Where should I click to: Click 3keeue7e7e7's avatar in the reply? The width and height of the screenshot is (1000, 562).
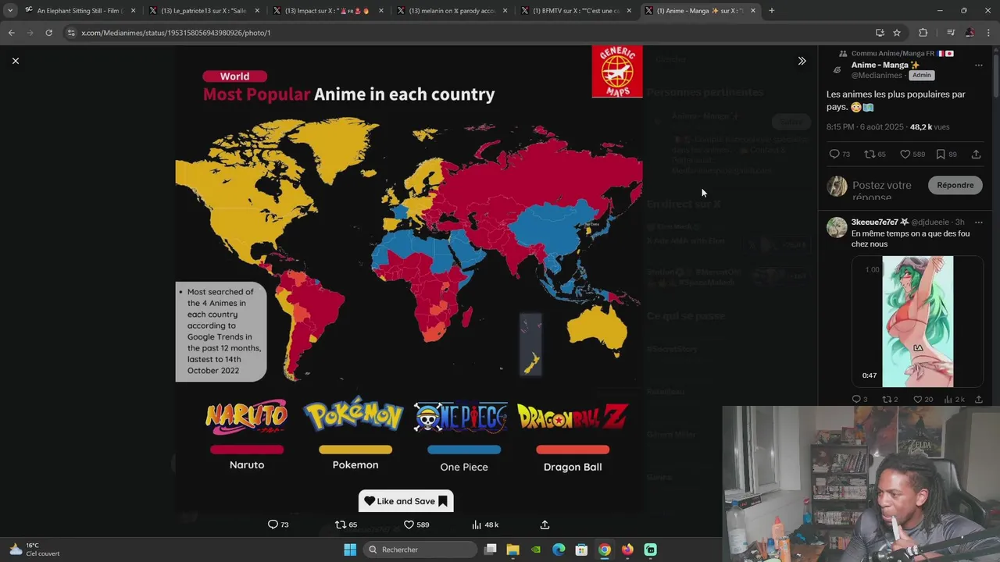[x=837, y=227]
